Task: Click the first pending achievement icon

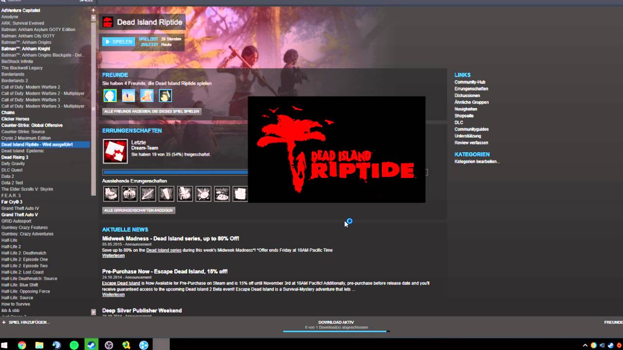Action: [x=111, y=194]
